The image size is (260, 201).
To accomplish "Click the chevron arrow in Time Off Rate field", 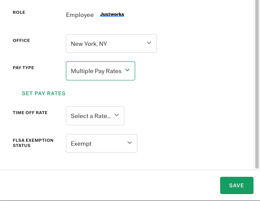I will click(117, 115).
